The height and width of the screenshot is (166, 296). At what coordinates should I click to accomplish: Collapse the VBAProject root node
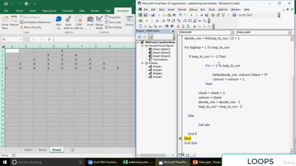tap(138, 42)
